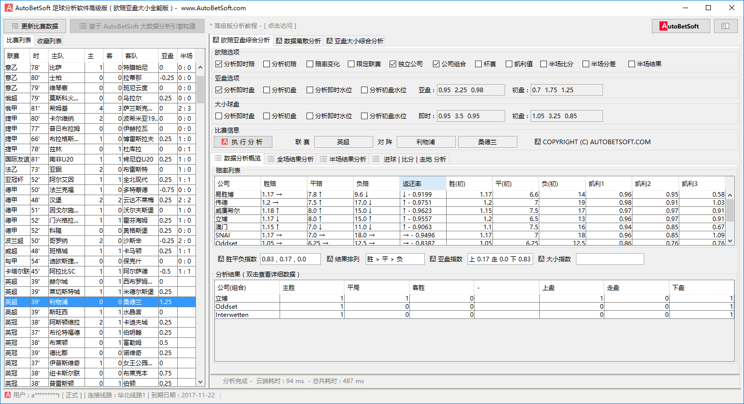Toggle 独立公司 checkbox
Image resolution: width=744 pixels, height=404 pixels.
(x=406, y=64)
